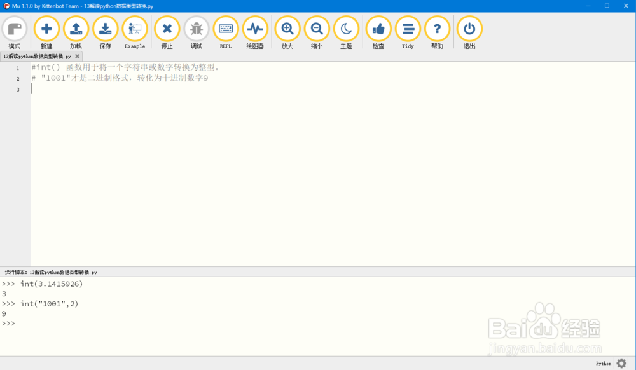Zoom out with 缩小
The image size is (636, 370).
(x=317, y=32)
